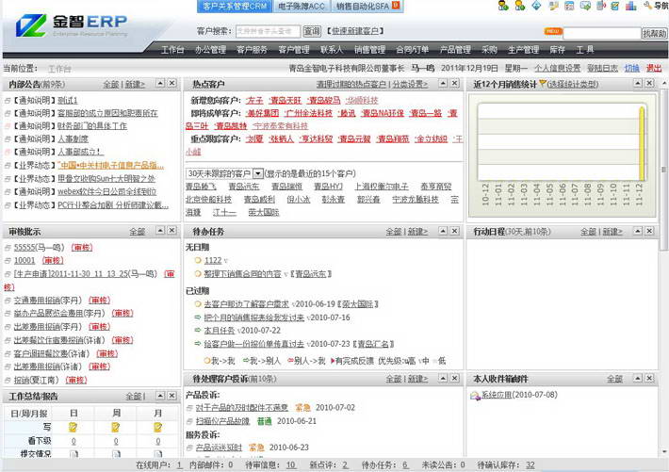Close the 近12个月销售统计 panel with X icon
The width and height of the screenshot is (669, 472).
(649, 83)
